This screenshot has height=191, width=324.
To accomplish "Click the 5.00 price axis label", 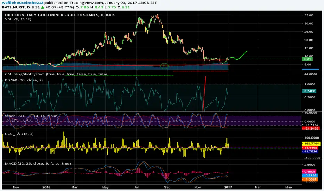I will 308,65.
